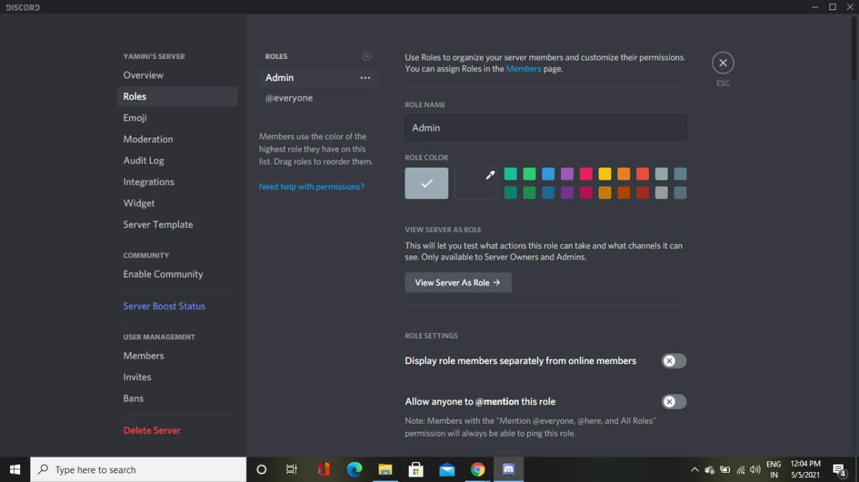The width and height of the screenshot is (859, 482).
Task: Select the @everyone role in the roles list
Action: tap(289, 98)
